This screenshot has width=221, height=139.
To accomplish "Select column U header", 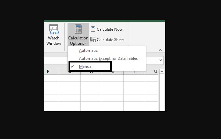I will pyautogui.click(x=152, y=71).
